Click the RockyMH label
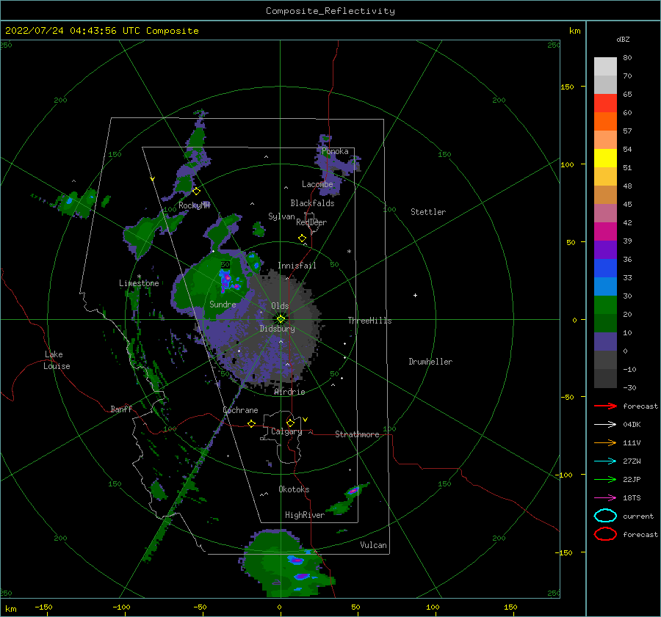This screenshot has height=617, width=661. (x=194, y=205)
